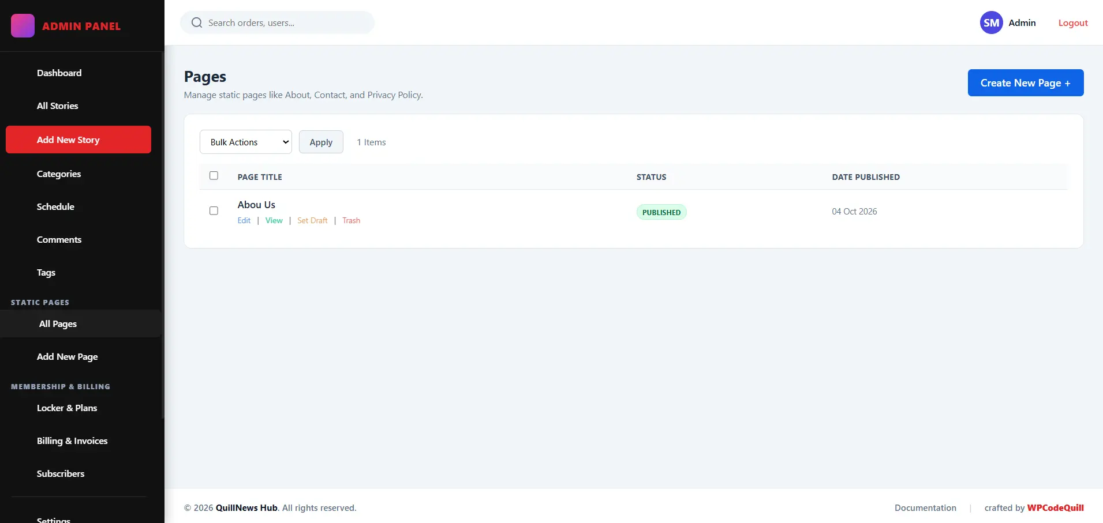The image size is (1103, 523).
Task: Select All Pages menu item
Action: pyautogui.click(x=81, y=323)
